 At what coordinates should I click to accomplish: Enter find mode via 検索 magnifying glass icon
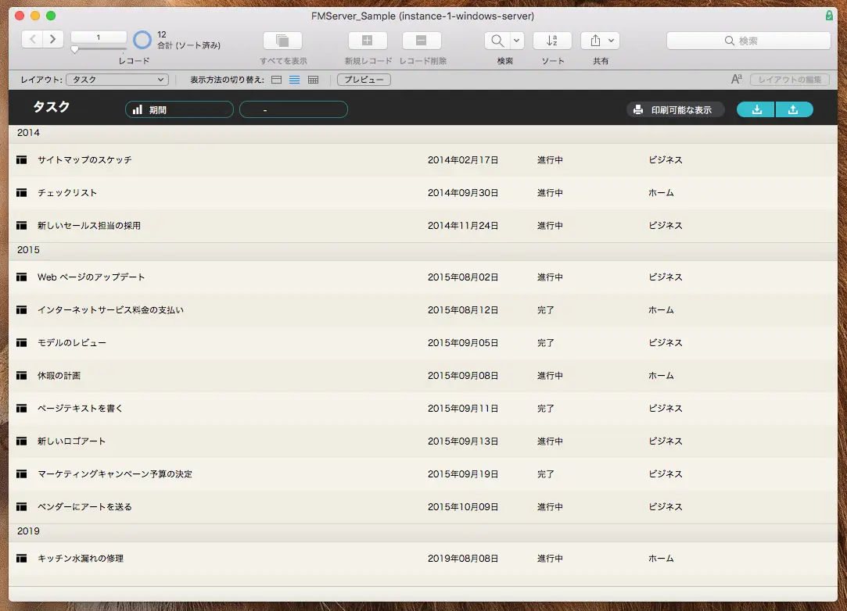click(x=497, y=40)
